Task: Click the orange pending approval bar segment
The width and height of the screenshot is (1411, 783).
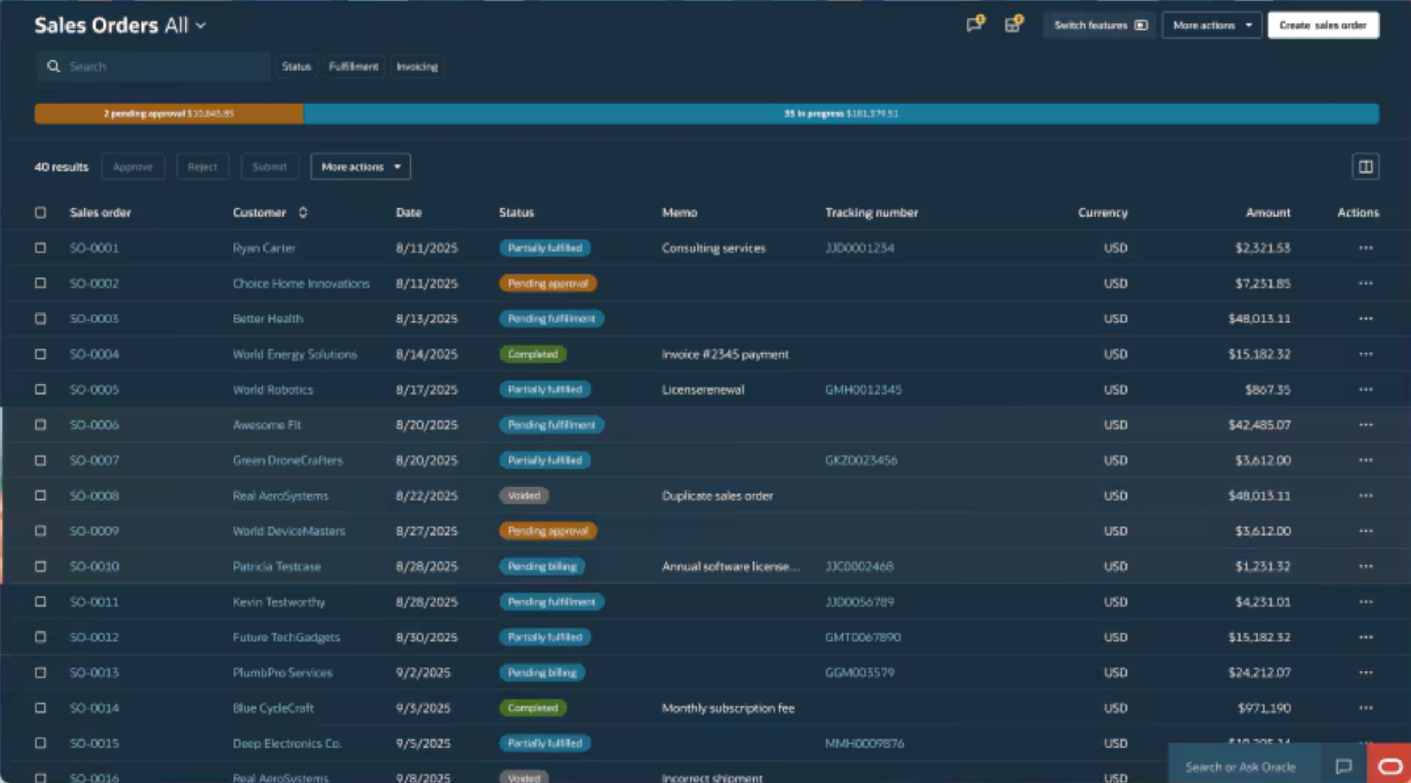Action: 169,114
